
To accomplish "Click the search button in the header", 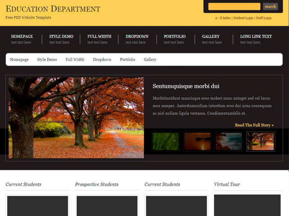I will click(270, 6).
